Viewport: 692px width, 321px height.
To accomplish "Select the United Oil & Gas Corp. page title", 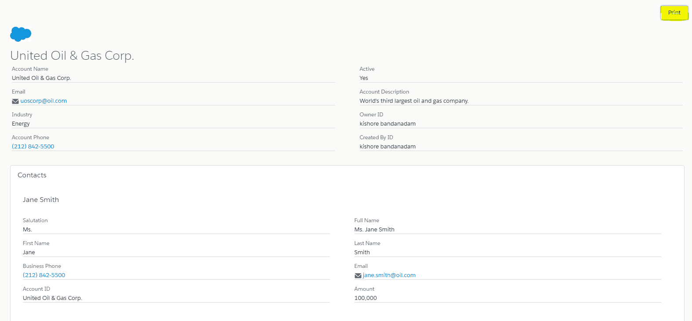I will pos(72,56).
